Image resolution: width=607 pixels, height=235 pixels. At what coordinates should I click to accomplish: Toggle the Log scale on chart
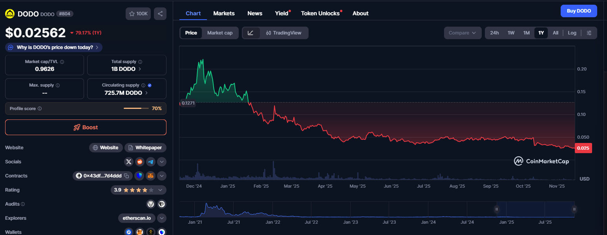(572, 33)
